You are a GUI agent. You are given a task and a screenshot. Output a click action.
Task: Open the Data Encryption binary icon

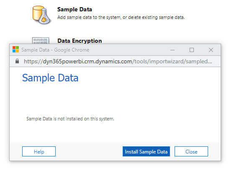coord(41,40)
